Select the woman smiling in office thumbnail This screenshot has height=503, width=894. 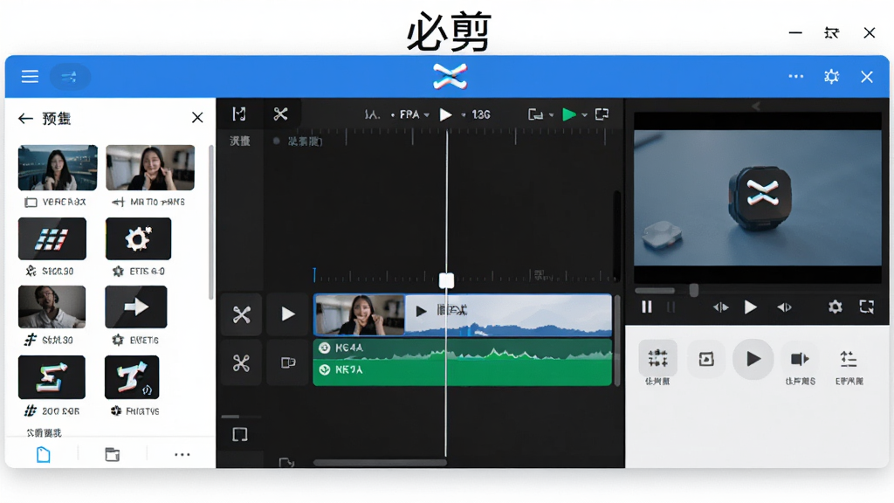click(150, 168)
